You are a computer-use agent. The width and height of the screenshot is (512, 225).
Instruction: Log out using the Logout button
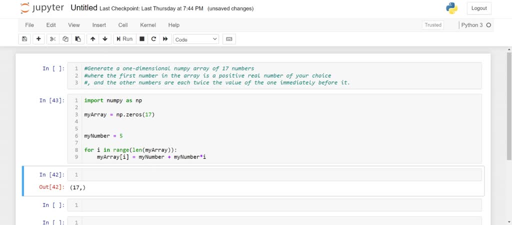(x=479, y=8)
